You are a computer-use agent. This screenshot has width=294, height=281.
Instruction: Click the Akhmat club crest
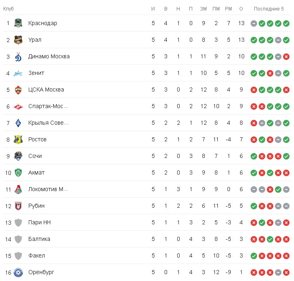(x=18, y=172)
